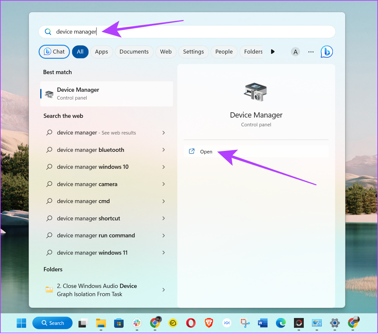
Task: Launch Microsoft Edge from taskbar
Action: click(x=281, y=323)
